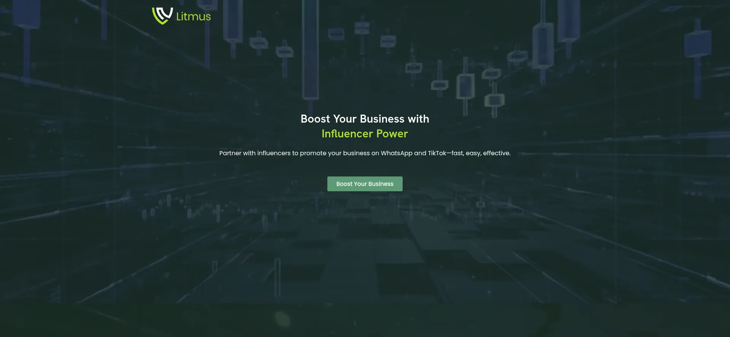730x337 pixels.
Task: Click the word "influencers" in the tagline
Action: (274, 153)
